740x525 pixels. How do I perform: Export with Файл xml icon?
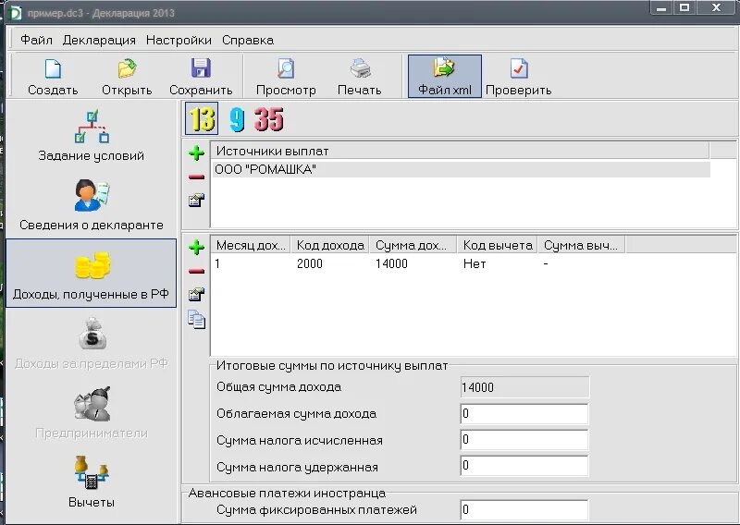click(445, 77)
